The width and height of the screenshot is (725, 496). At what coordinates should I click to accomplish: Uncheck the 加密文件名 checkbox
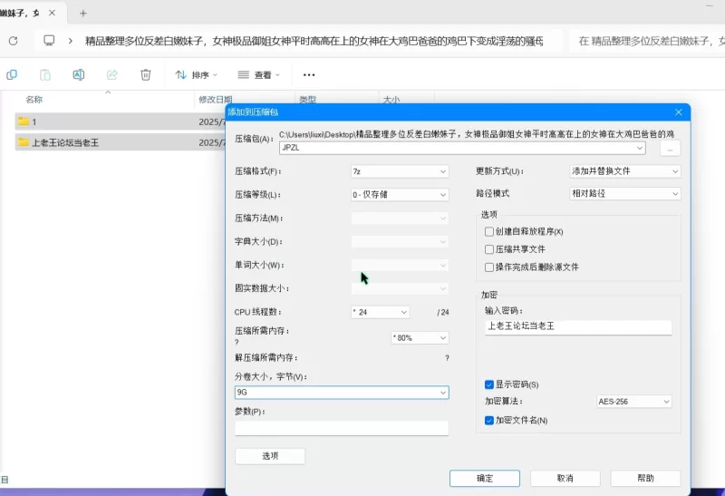[489, 420]
